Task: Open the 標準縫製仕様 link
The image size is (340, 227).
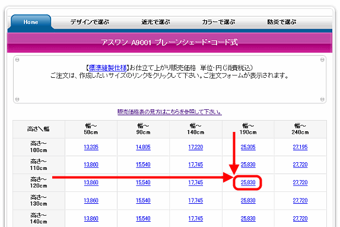Action: click(x=108, y=68)
